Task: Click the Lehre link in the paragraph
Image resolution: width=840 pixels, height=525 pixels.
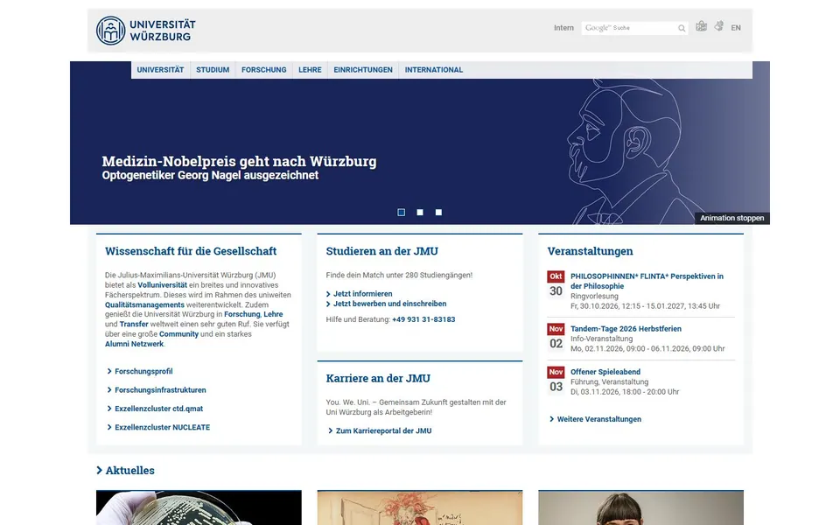Action: tap(273, 314)
